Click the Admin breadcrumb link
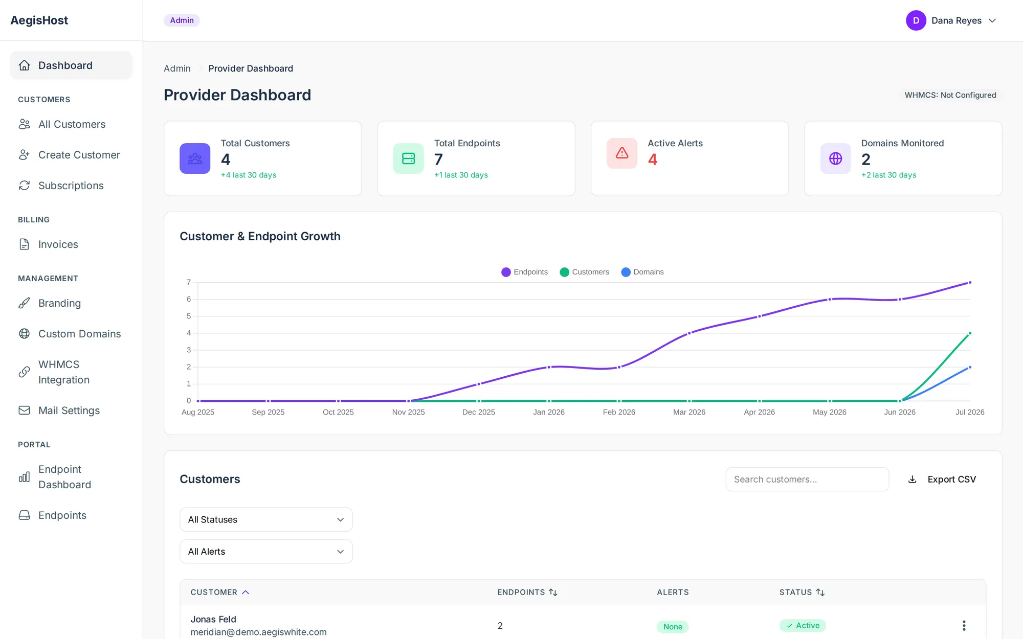This screenshot has height=639, width=1023. coord(177,69)
